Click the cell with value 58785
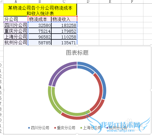 pyautogui.click(x=40, y=42)
